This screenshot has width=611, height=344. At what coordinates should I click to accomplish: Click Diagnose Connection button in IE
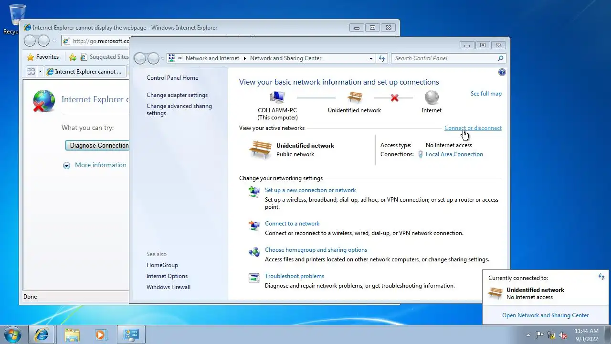click(x=97, y=145)
